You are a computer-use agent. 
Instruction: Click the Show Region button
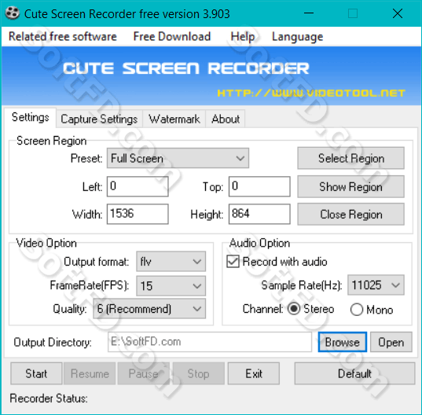coord(351,186)
